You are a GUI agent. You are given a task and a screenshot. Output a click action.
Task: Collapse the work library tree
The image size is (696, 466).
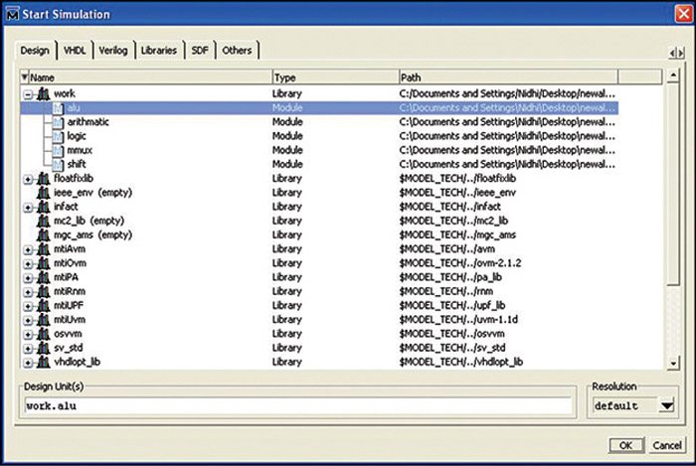28,93
